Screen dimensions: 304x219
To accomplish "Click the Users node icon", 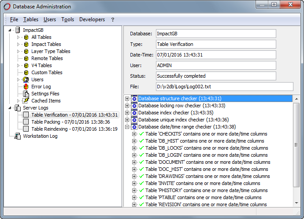I will (x=26, y=79).
